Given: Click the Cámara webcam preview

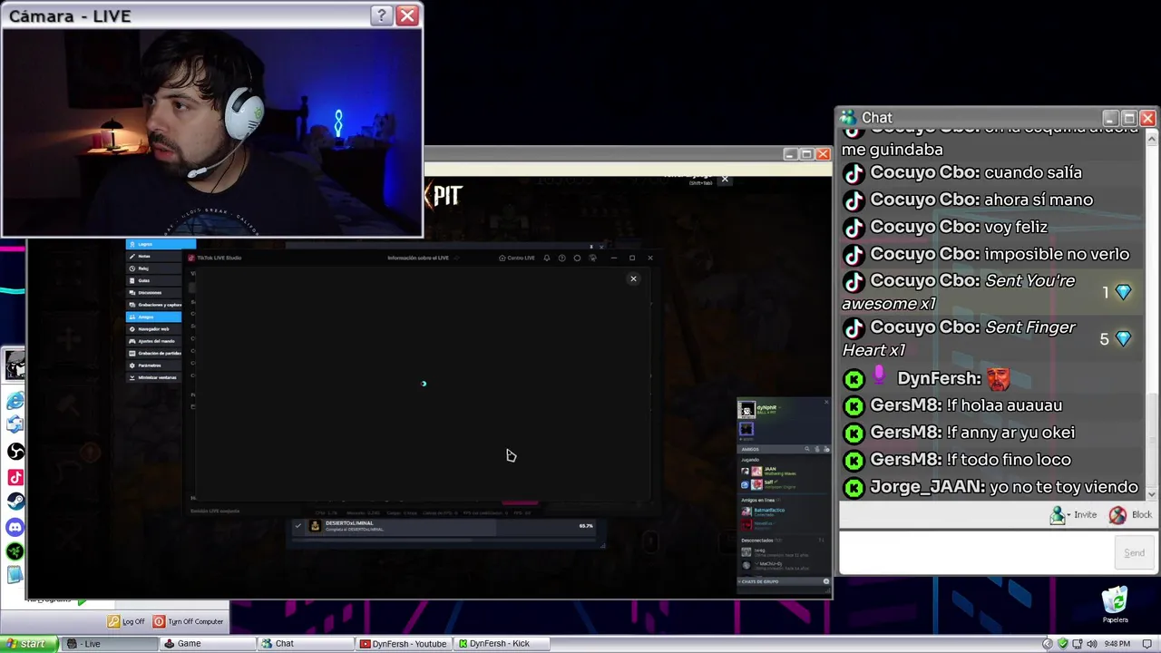Looking at the screenshot, I should 211,132.
